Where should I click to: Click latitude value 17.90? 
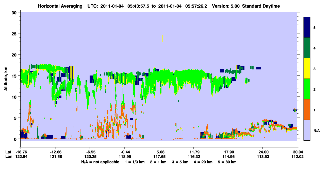pos(228,152)
